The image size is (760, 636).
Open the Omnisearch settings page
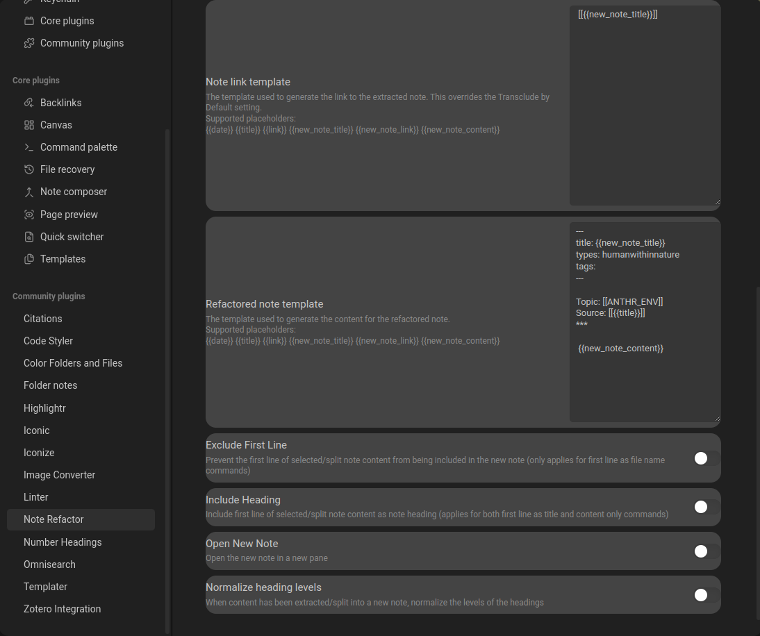pyautogui.click(x=49, y=564)
